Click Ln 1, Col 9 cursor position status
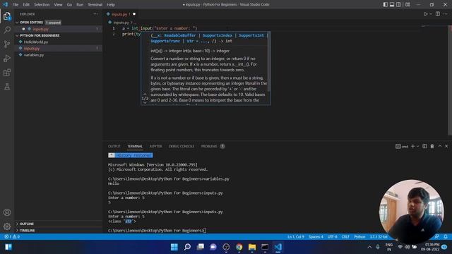Image resolution: width=452 pixels, height=254 pixels. pyautogui.click(x=295, y=237)
